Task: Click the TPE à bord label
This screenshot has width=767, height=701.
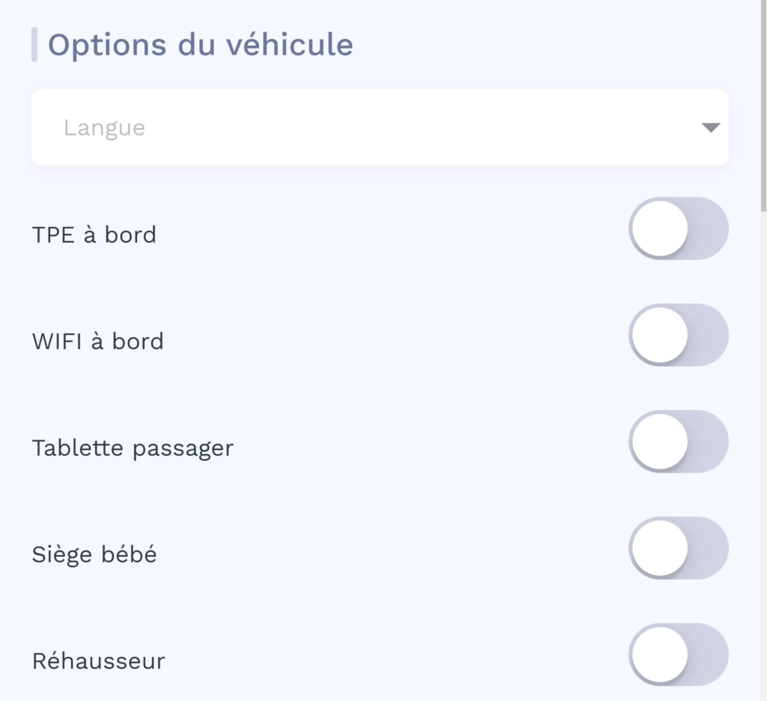Action: pos(94,235)
